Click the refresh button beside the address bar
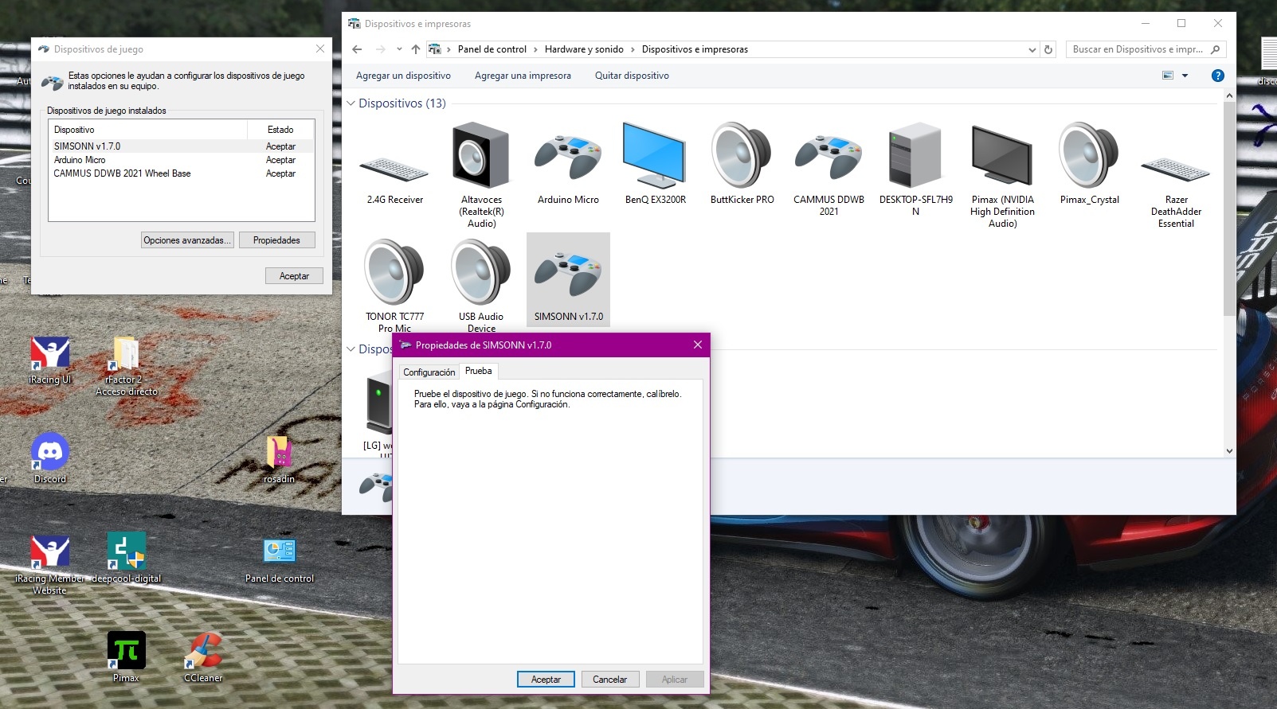Screen dimensions: 1277x709 click(x=1048, y=49)
